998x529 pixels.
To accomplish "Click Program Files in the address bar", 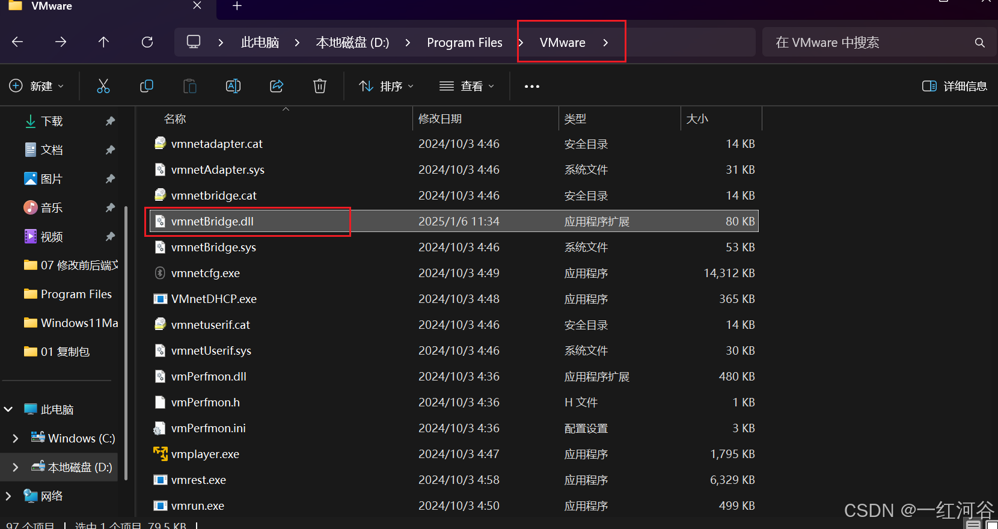I will [465, 43].
